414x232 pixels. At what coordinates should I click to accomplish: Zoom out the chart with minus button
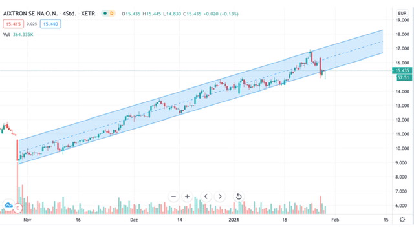173,197
